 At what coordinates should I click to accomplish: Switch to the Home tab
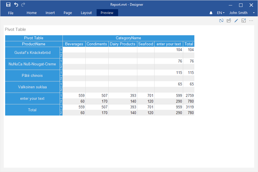click(32, 13)
